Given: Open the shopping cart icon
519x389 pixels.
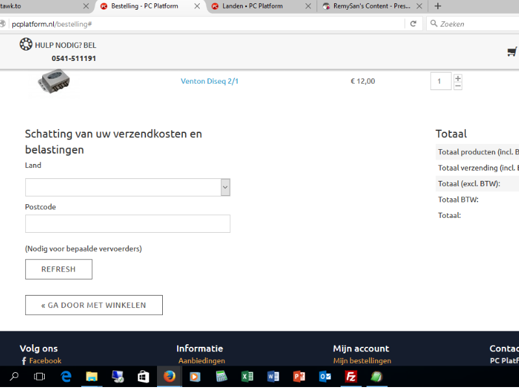Looking at the screenshot, I should point(512,52).
